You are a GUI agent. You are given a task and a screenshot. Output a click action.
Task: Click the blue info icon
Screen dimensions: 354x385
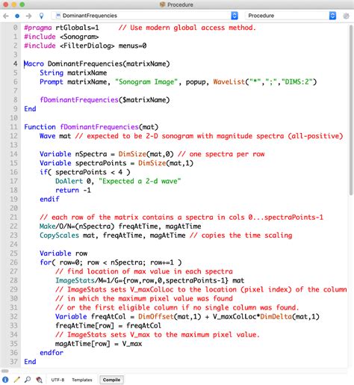click(x=5, y=380)
